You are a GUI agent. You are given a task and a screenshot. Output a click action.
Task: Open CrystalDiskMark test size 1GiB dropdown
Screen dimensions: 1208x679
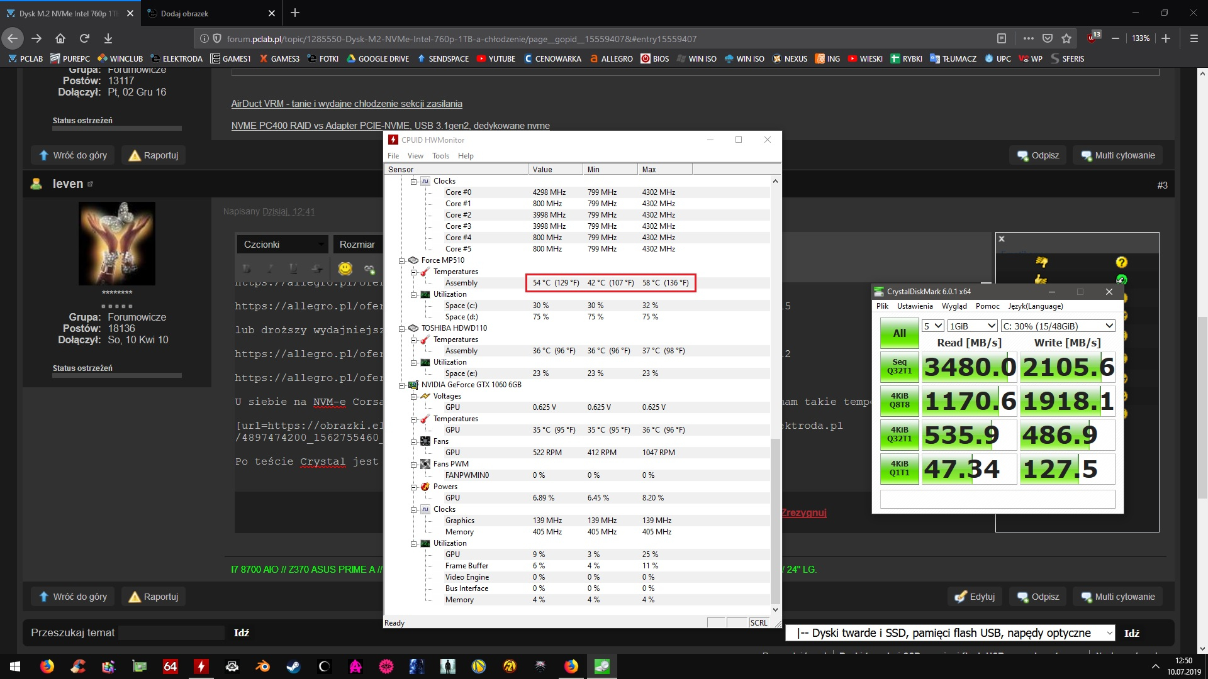(x=972, y=326)
